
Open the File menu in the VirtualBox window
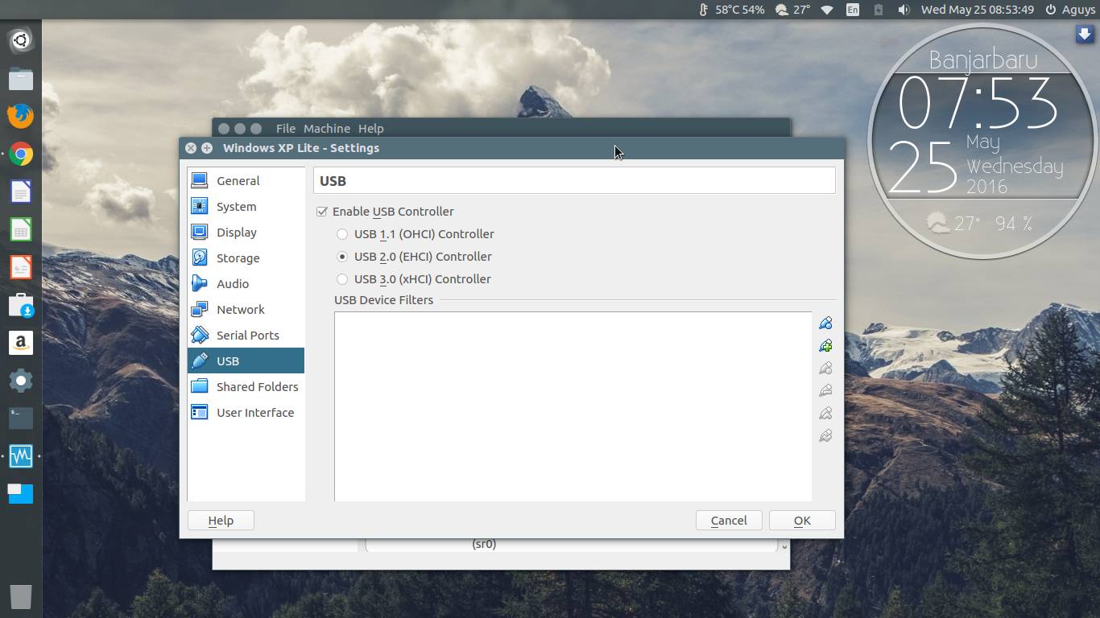pos(285,129)
